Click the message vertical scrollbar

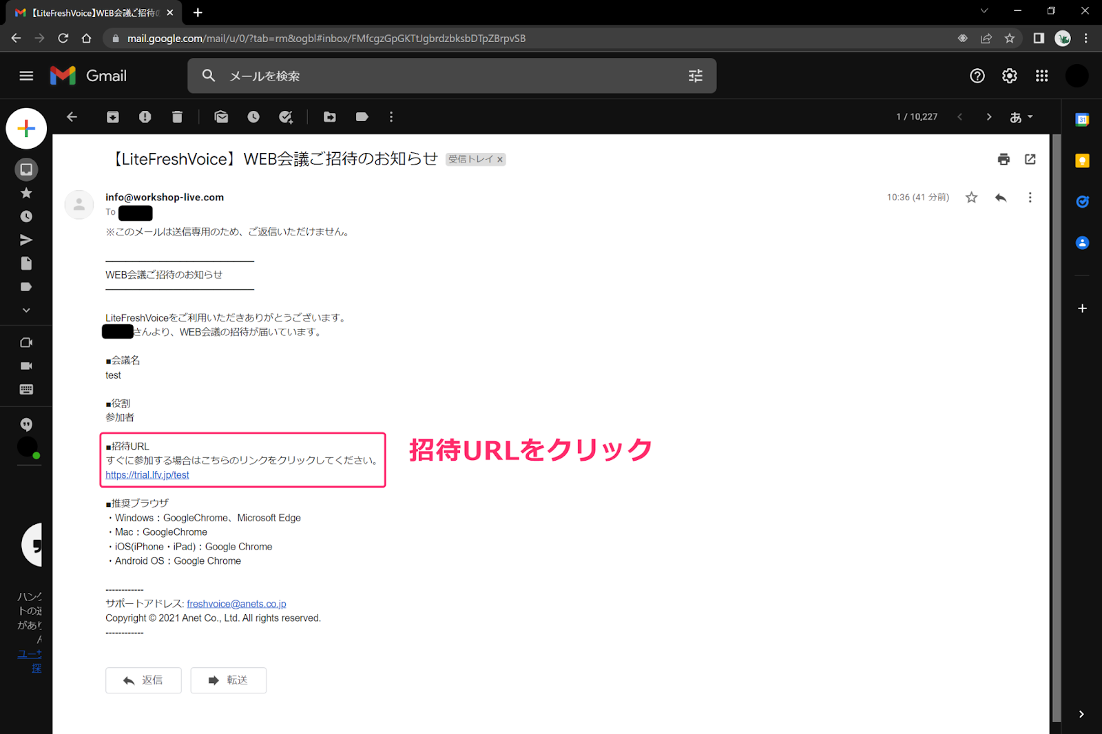1057,427
